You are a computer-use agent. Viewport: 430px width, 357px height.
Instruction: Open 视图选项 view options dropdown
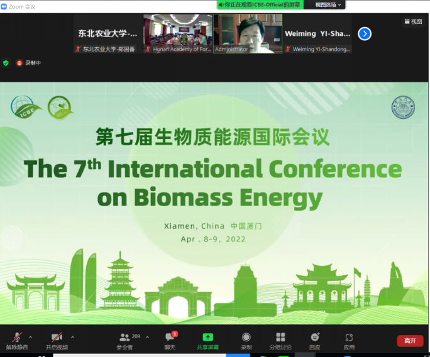(x=329, y=4)
